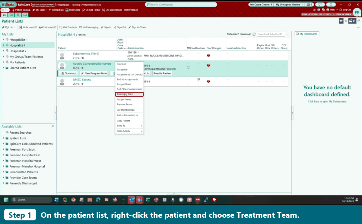Select My Group/Team Patients list
The height and width of the screenshot is (224, 362).
(x=26, y=57)
